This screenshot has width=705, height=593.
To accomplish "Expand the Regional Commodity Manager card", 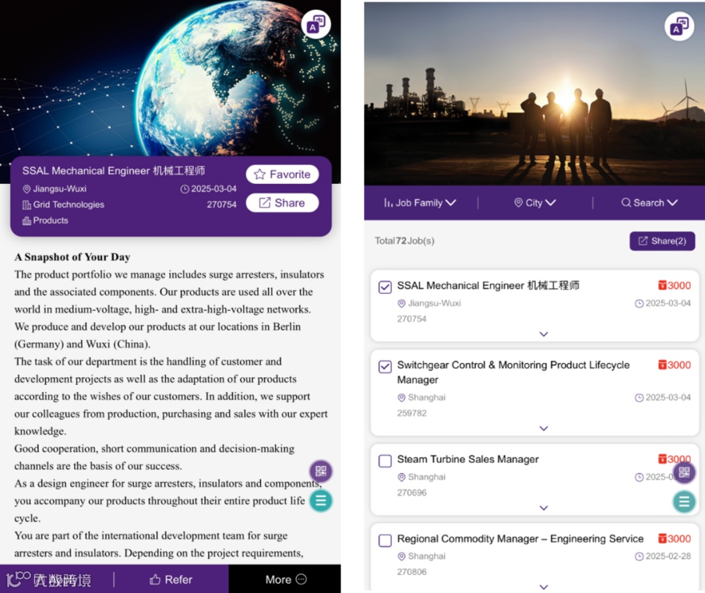I will click(x=544, y=587).
